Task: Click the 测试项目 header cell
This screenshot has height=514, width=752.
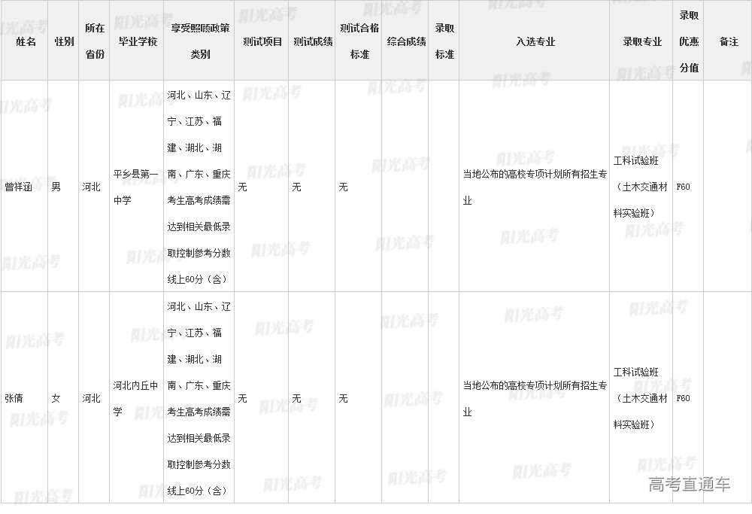Action: pyautogui.click(x=262, y=42)
